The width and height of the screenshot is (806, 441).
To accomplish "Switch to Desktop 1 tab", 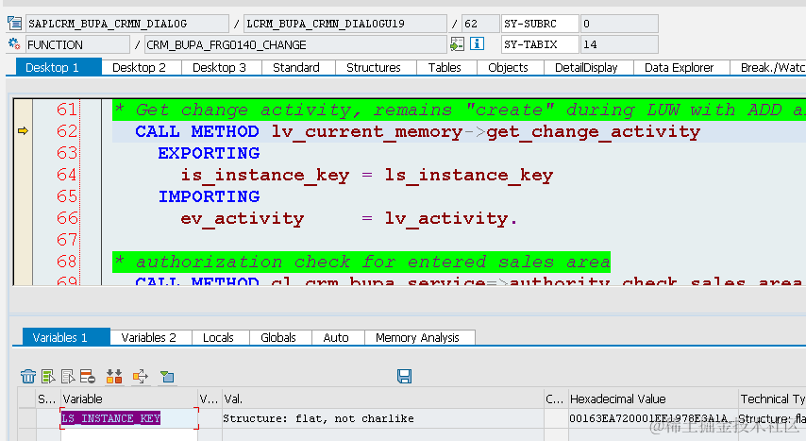I will (59, 67).
